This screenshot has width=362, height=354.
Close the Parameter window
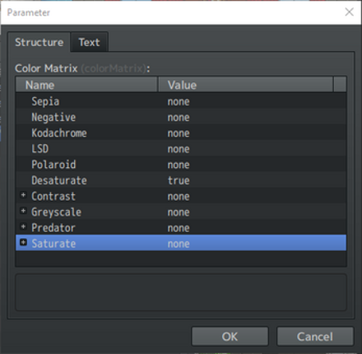tap(349, 12)
